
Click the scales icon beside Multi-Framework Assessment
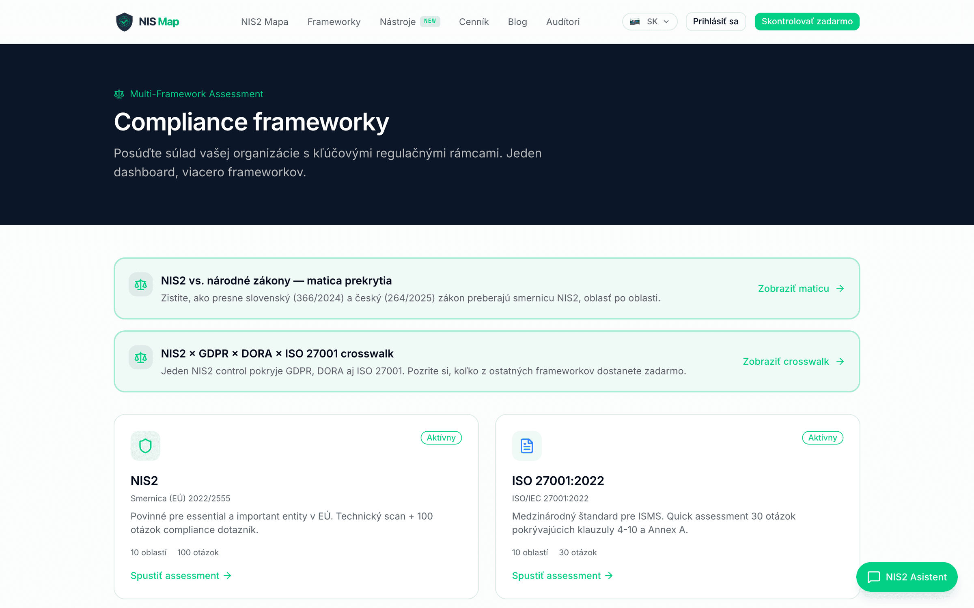click(119, 94)
